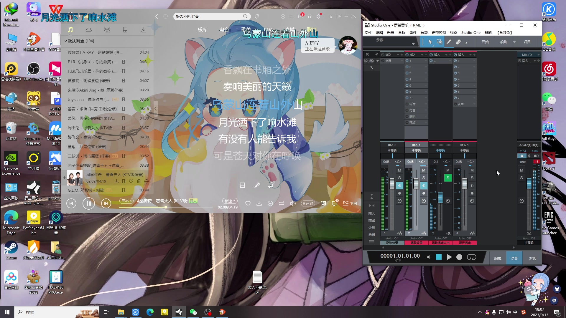Open 乐曲 dropdown arrow in Studio One toolbar

click(514, 42)
